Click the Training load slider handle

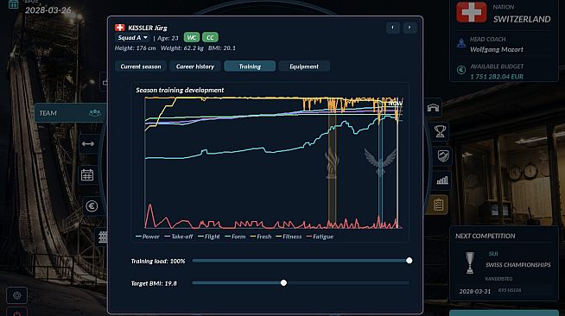tap(409, 261)
